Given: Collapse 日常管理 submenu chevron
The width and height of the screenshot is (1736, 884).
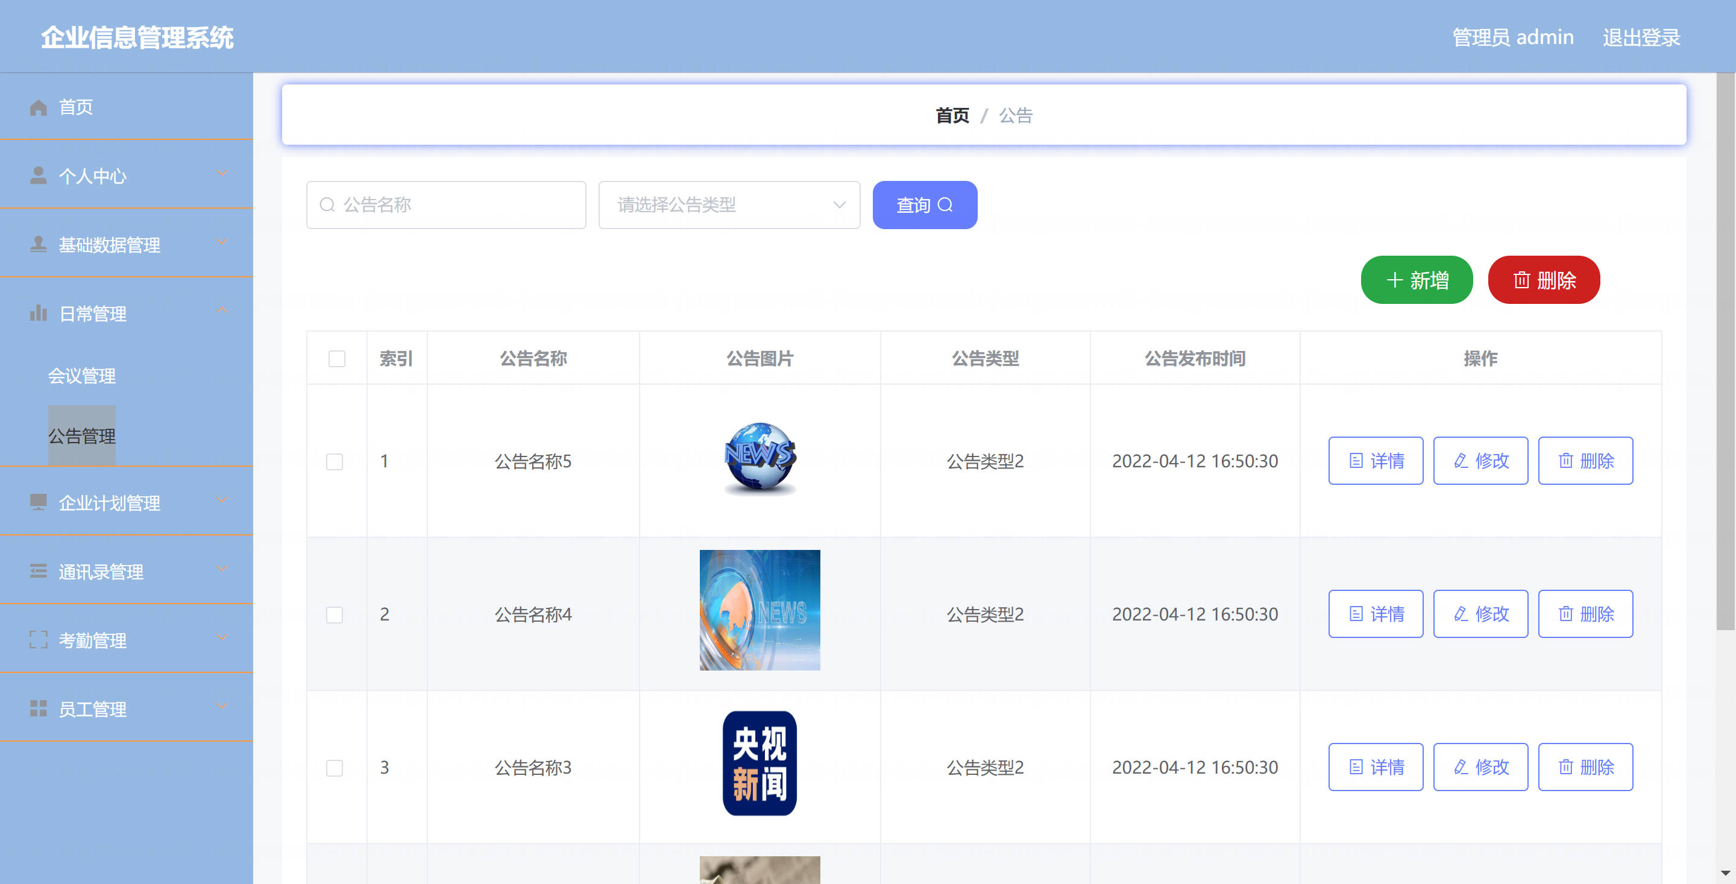Looking at the screenshot, I should pos(222,310).
